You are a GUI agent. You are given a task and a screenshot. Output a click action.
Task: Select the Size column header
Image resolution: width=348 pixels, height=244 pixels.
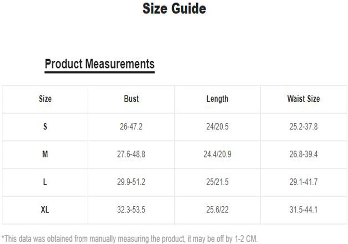[45, 99]
